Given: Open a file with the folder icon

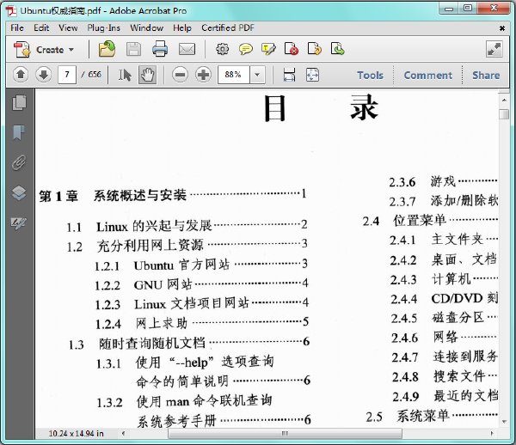Looking at the screenshot, I should [107, 49].
